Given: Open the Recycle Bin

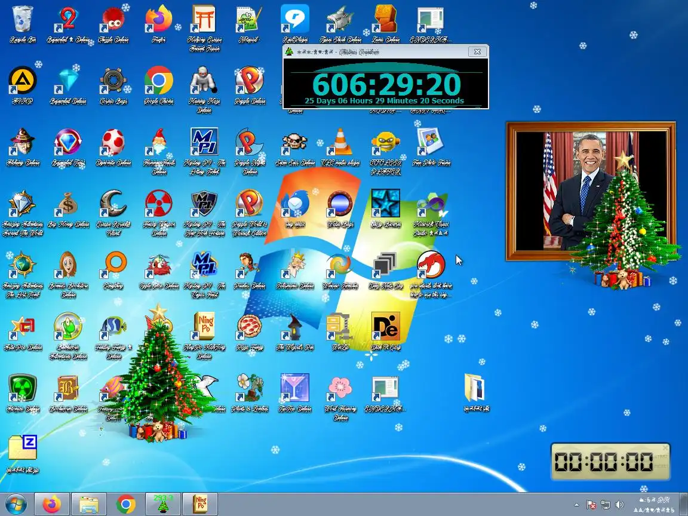Looking at the screenshot, I should coord(22,20).
